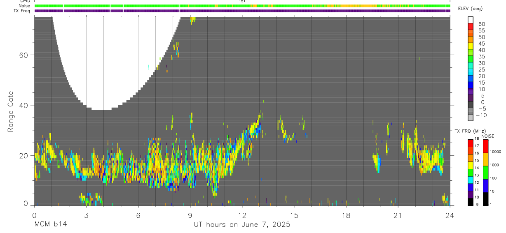Click the "10000" label on the NOISE colorbar
506x233 pixels.
[496, 152]
